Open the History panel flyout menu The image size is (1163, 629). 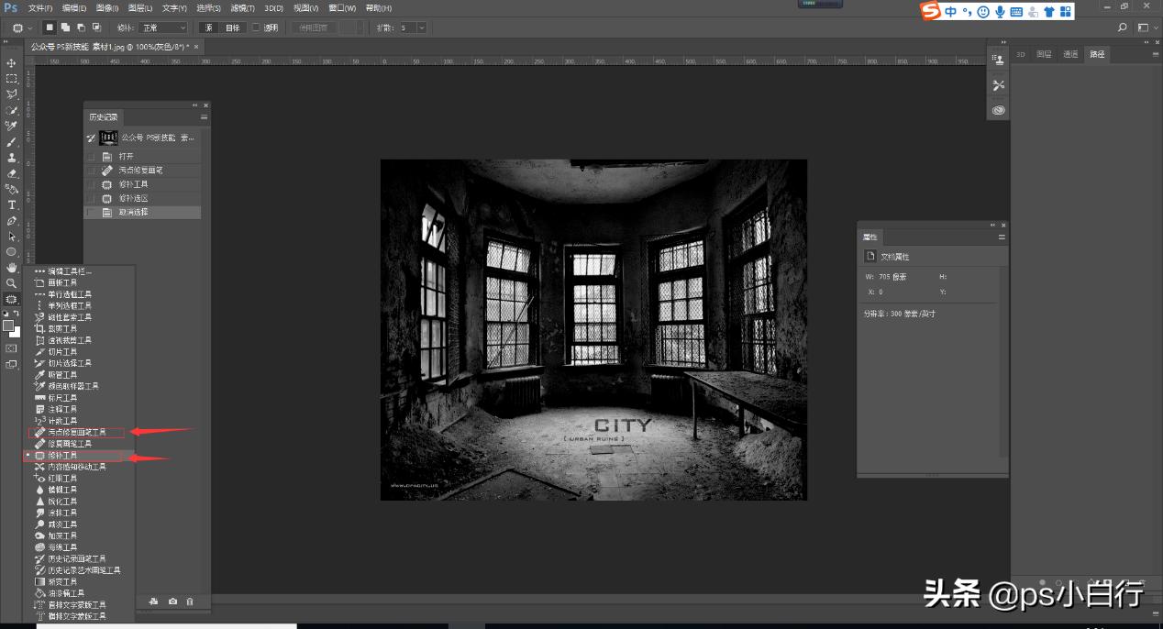click(204, 117)
